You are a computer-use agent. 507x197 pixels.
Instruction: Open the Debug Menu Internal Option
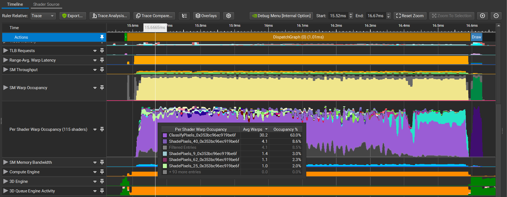tap(281, 16)
